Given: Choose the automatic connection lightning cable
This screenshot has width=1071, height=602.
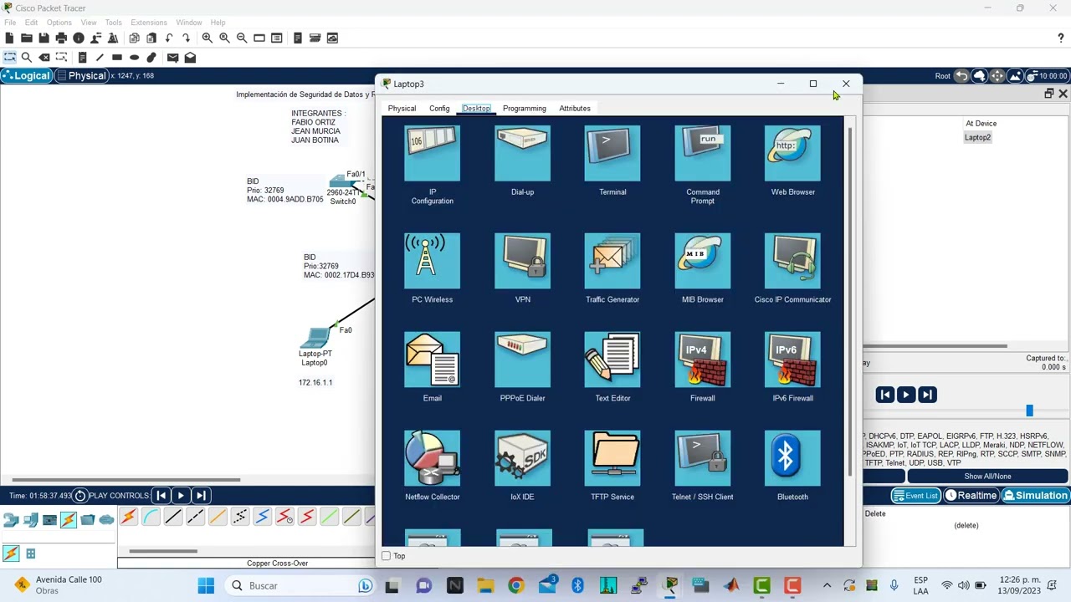Looking at the screenshot, I should (x=128, y=518).
